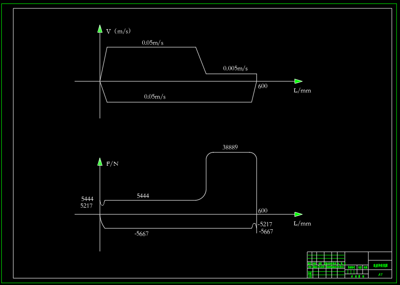Click the F/N axis label
The image size is (400, 285).
tap(112, 163)
